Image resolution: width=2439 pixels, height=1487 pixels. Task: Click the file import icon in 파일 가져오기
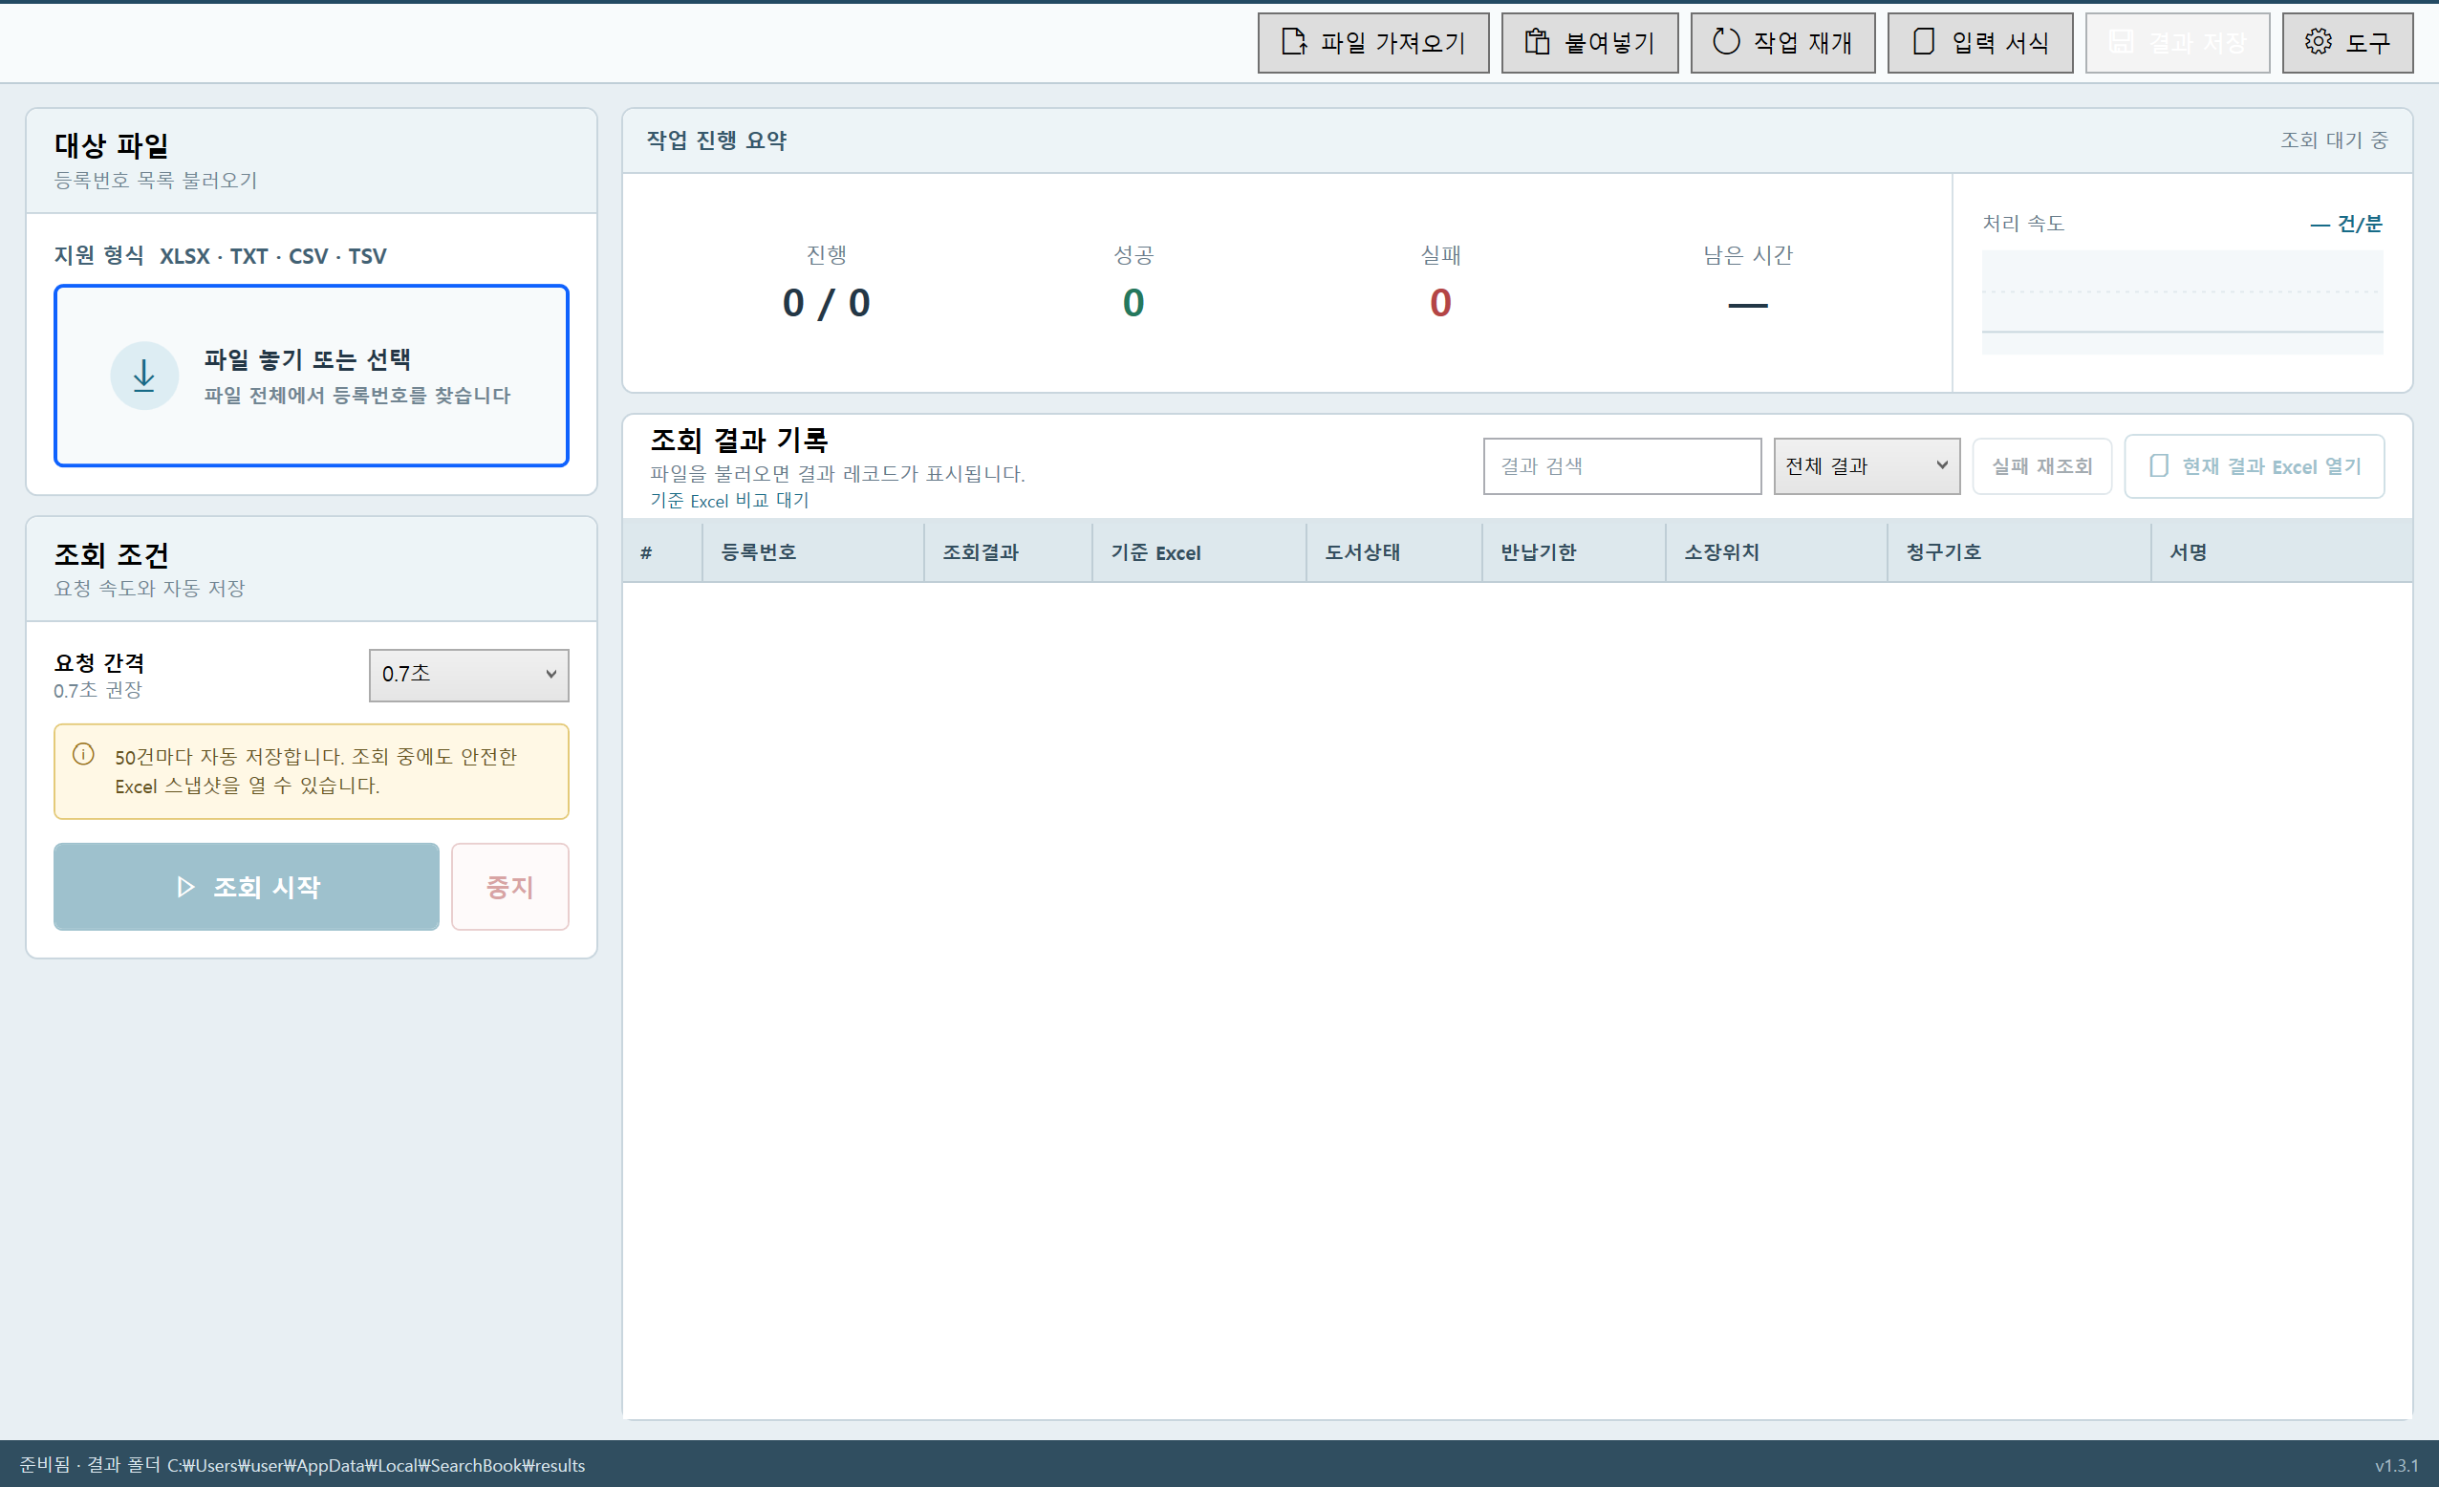point(1293,42)
